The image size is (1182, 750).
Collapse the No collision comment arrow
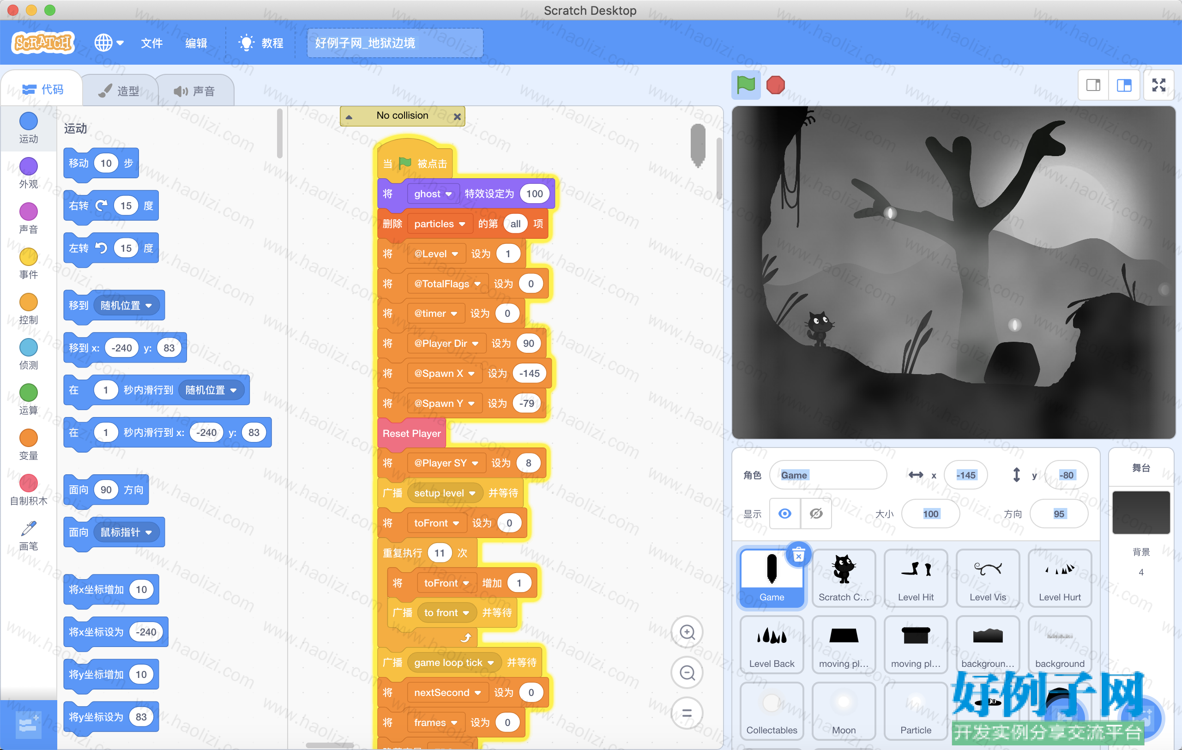click(349, 117)
